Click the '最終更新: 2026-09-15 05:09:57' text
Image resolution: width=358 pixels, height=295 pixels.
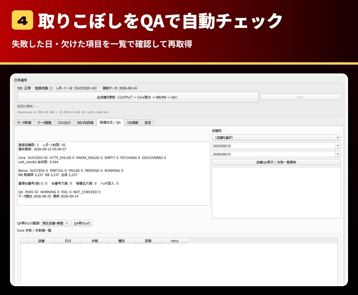click(x=42, y=149)
